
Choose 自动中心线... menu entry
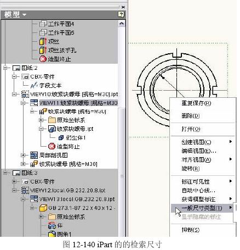pyautogui.click(x=198, y=191)
